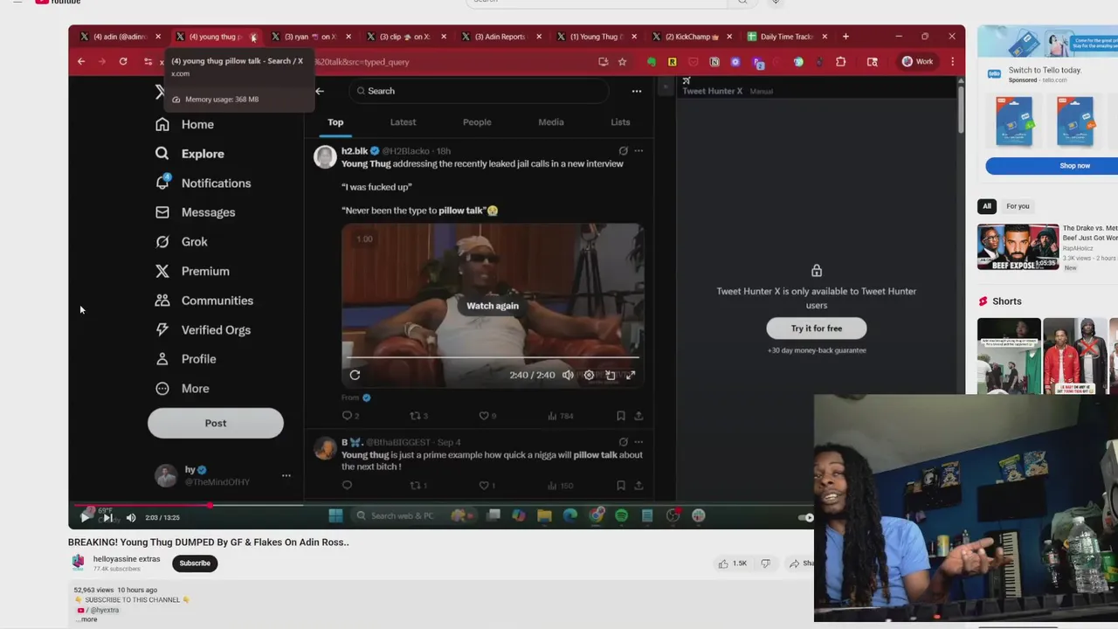
Task: Open a new browser tab with plus
Action: pos(845,37)
